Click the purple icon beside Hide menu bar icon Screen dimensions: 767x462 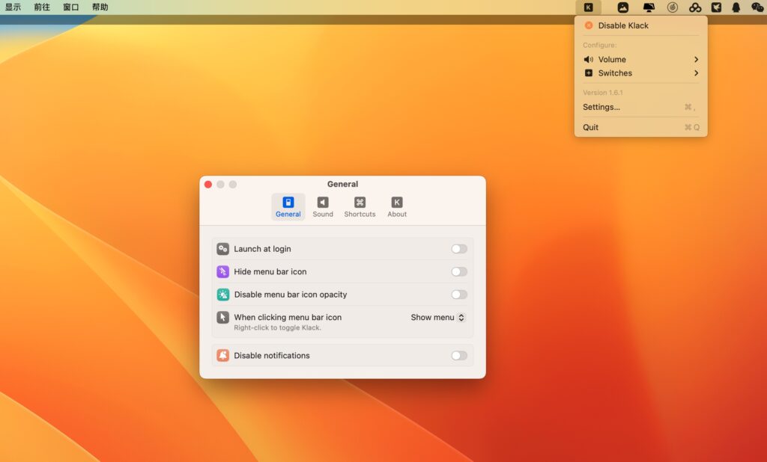click(x=222, y=271)
